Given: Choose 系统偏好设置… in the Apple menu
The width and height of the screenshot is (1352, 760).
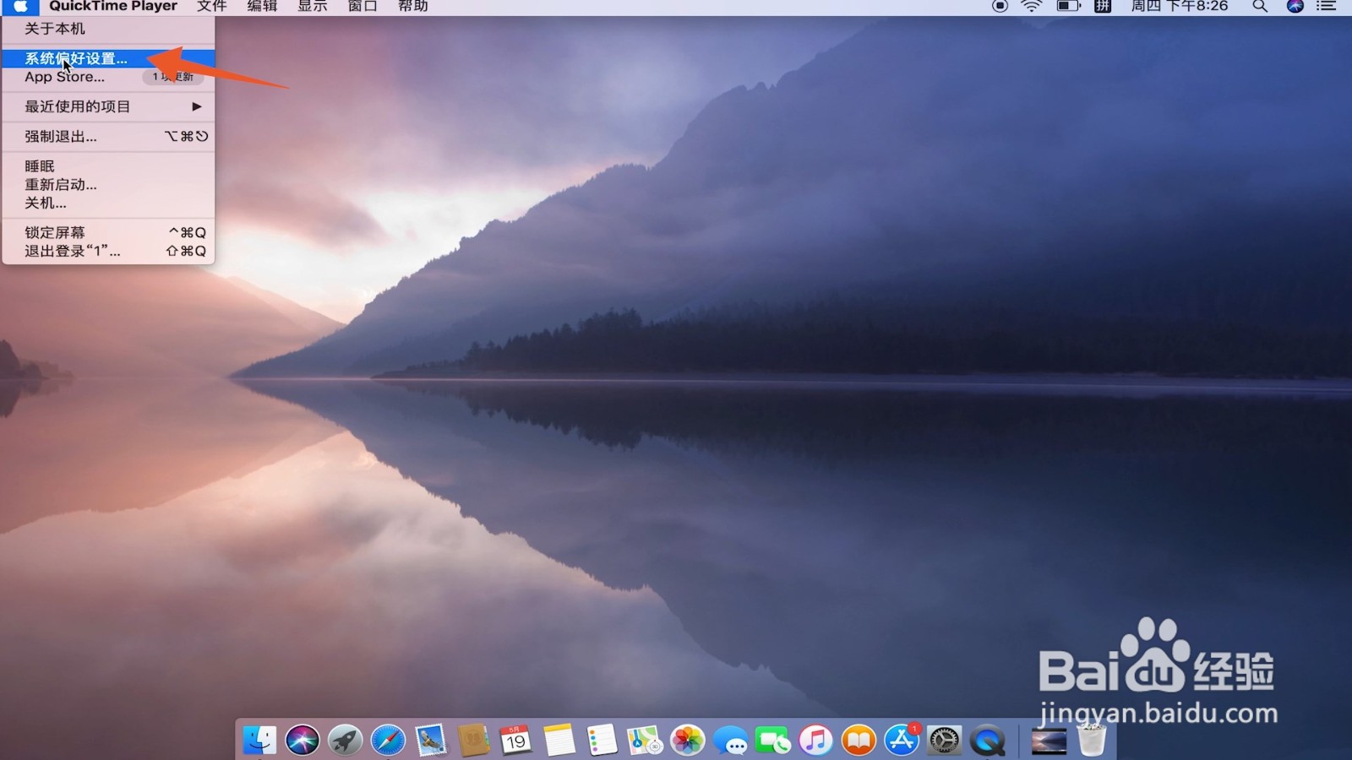Looking at the screenshot, I should 108,58.
